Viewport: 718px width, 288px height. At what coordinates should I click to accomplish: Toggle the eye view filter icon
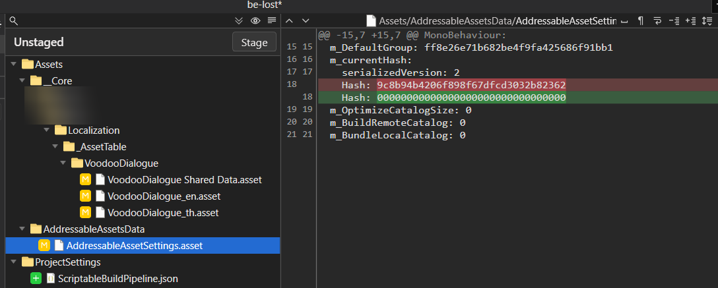point(255,20)
